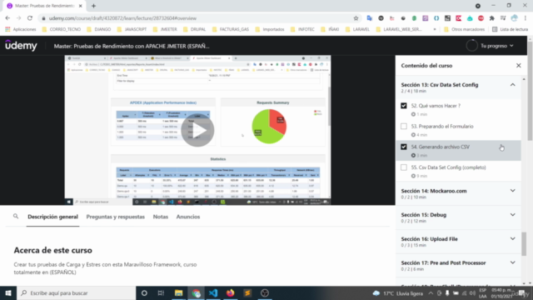Open the Chrome three-dot menu
Image resolution: width=533 pixels, height=300 pixels.
point(526,18)
